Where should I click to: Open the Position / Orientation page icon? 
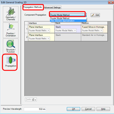pos(10,30)
